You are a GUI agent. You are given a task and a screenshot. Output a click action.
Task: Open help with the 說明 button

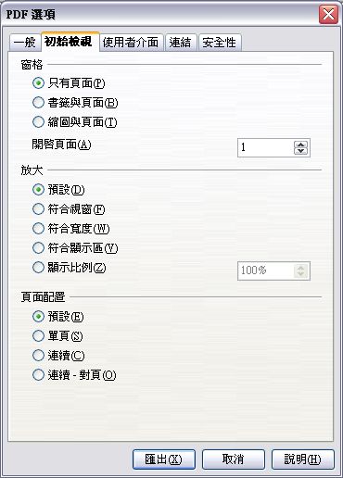303,459
